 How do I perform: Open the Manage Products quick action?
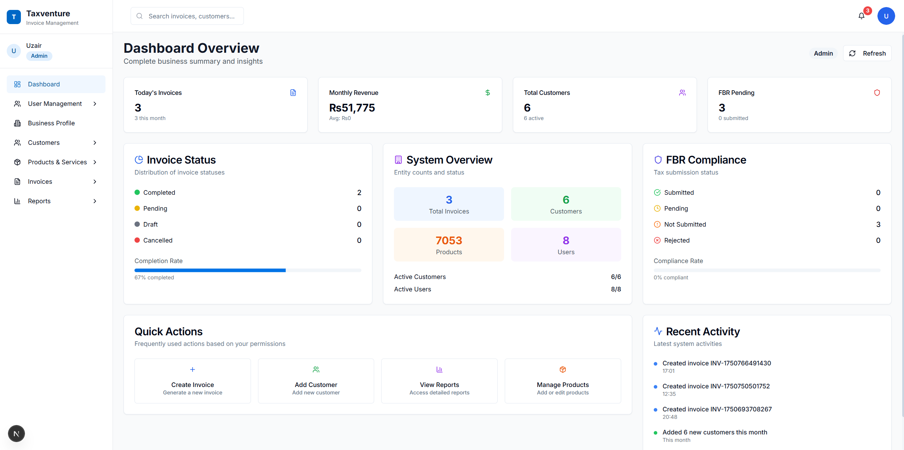(x=562, y=381)
